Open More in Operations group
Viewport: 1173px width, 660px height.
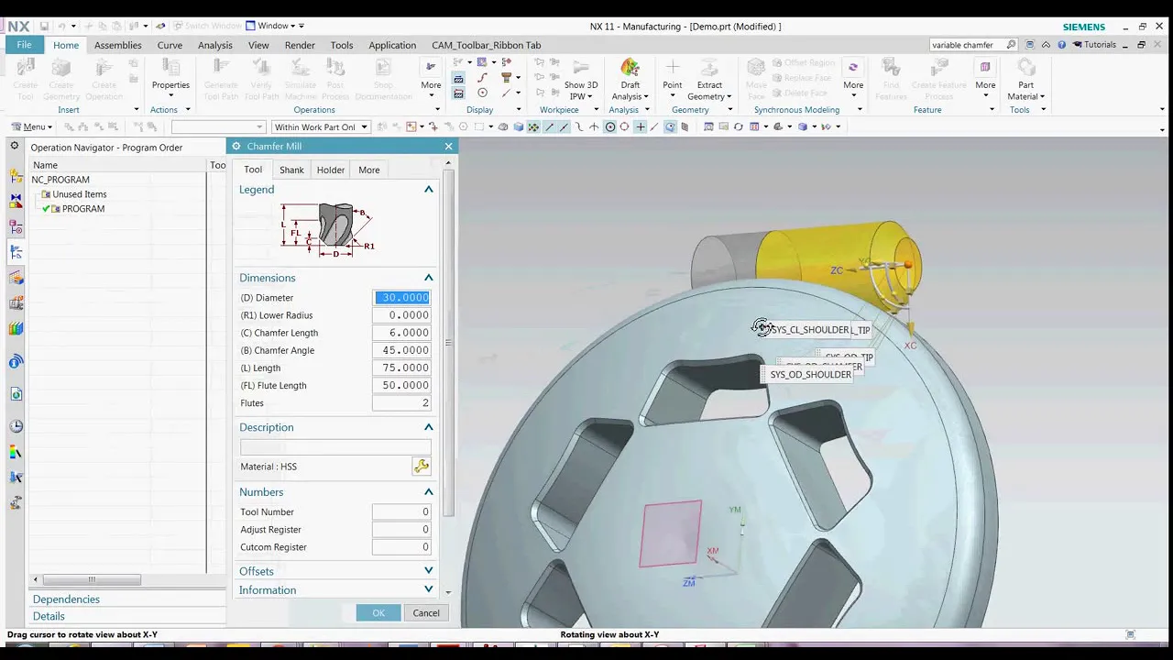coord(431,75)
